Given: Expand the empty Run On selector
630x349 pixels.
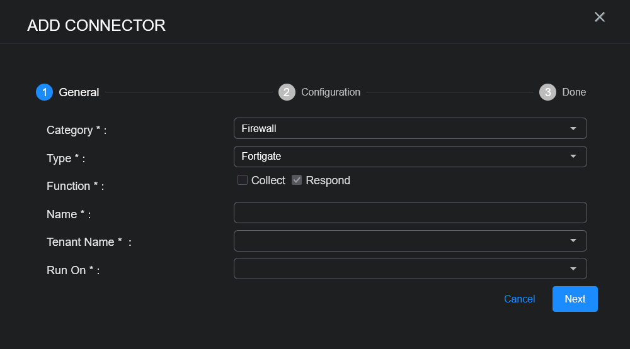Looking at the screenshot, I should (x=403, y=269).
